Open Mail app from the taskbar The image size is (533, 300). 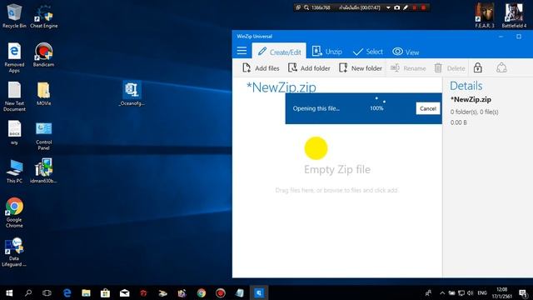click(x=124, y=292)
